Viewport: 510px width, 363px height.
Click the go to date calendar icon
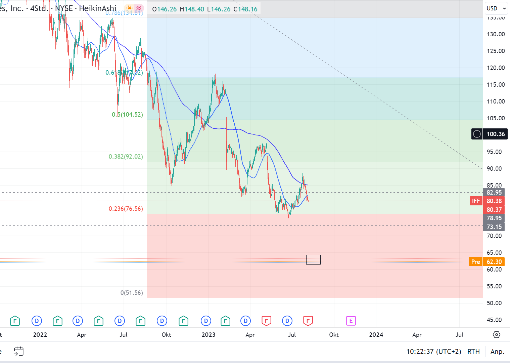point(18,352)
